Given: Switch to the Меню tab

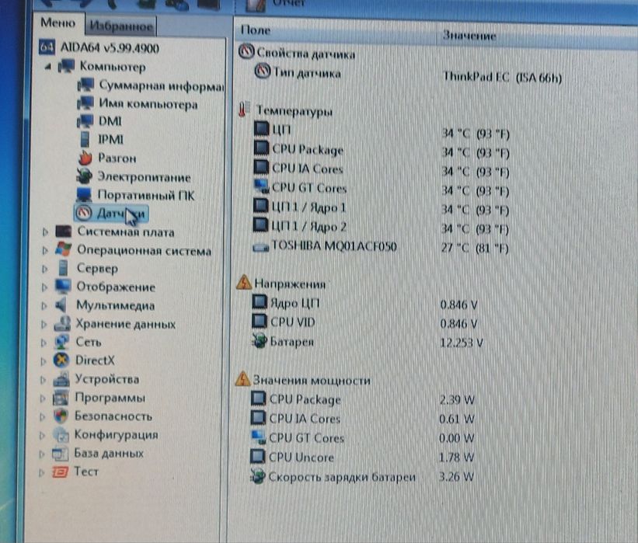Looking at the screenshot, I should tap(58, 23).
